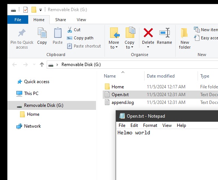The height and width of the screenshot is (180, 218).
Task: Expand the Customize Quick Access Toolbar arrow
Action: pyautogui.click(x=41, y=10)
